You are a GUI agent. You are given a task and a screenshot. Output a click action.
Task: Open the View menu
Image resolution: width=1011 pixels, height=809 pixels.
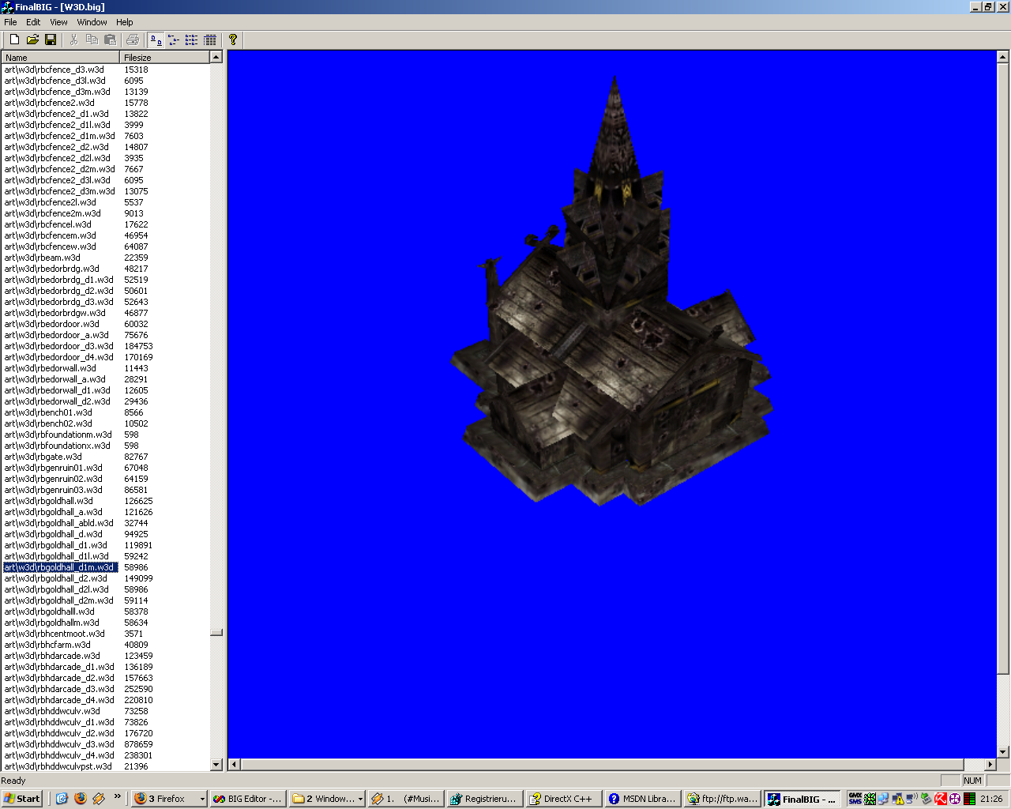(x=58, y=22)
